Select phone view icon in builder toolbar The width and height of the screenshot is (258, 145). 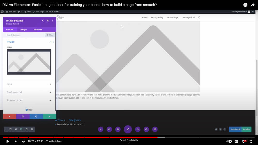click(32, 129)
